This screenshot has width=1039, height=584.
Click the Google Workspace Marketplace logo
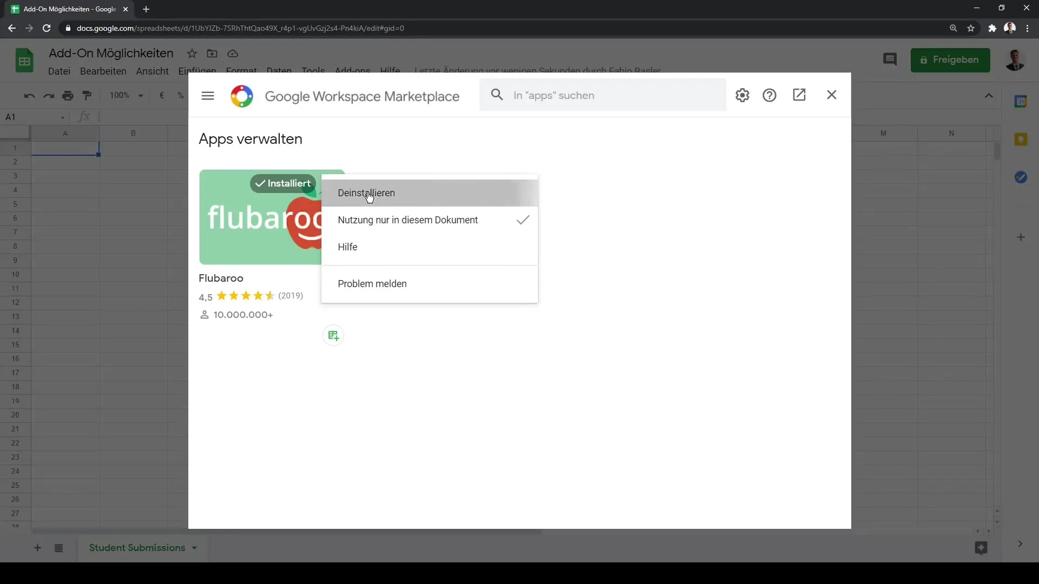click(x=242, y=96)
